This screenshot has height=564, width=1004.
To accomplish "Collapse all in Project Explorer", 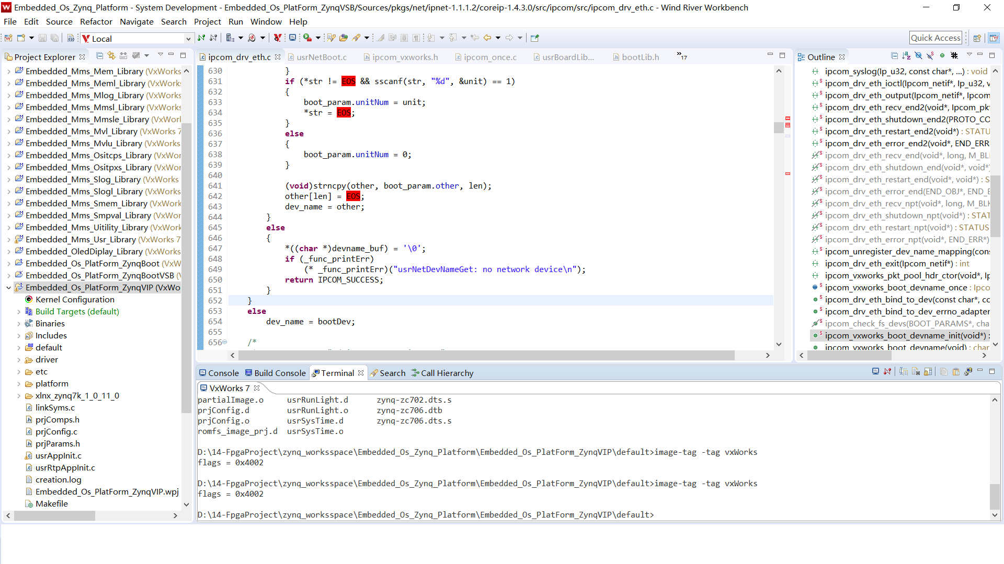I will click(99, 56).
